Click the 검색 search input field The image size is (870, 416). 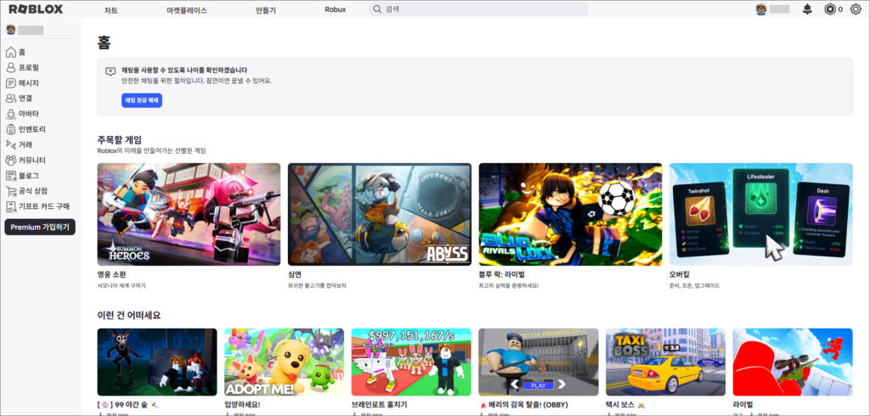coord(484,9)
